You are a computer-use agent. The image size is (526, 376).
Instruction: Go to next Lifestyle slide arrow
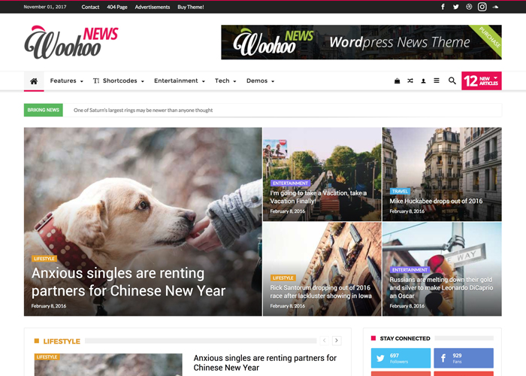coord(337,341)
